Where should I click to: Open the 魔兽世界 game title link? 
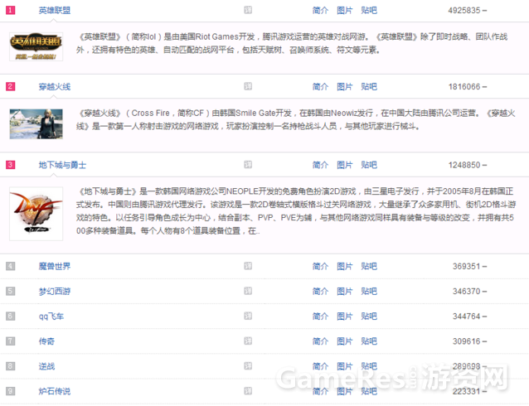(x=55, y=266)
